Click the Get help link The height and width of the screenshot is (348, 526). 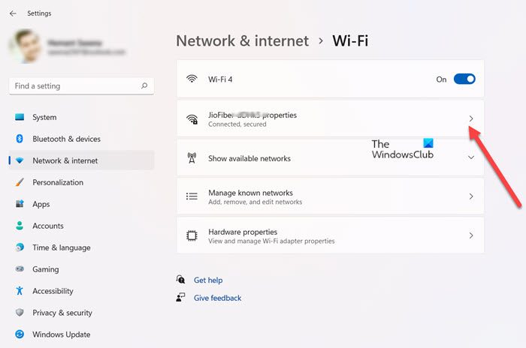208,280
